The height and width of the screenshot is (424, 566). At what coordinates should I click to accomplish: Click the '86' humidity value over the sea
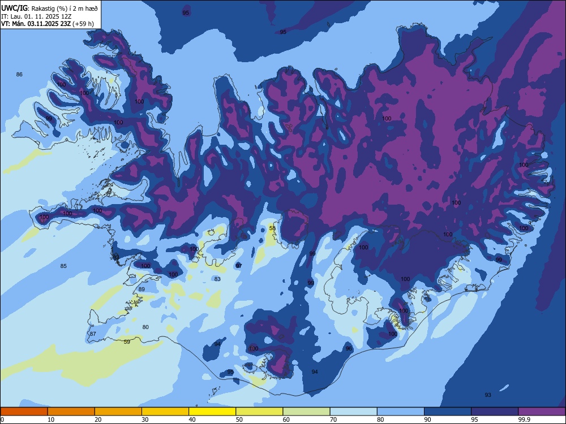click(x=19, y=74)
